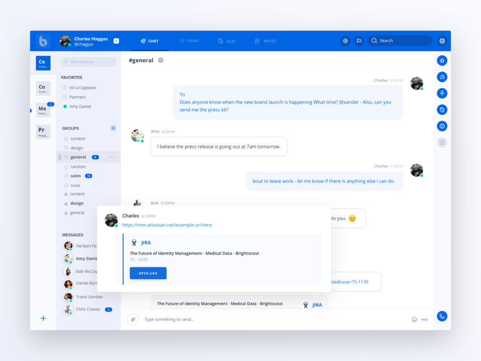Select the Ma marketing team tile
Image resolution: width=481 pixels, height=361 pixels.
tap(43, 110)
